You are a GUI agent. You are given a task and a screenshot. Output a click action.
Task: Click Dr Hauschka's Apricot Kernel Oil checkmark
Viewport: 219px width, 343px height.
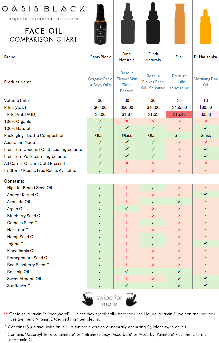pos(206,195)
